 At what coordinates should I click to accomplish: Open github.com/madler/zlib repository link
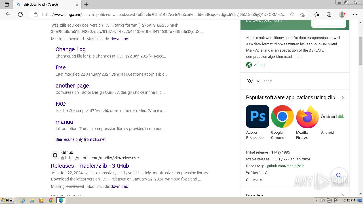[286, 166]
